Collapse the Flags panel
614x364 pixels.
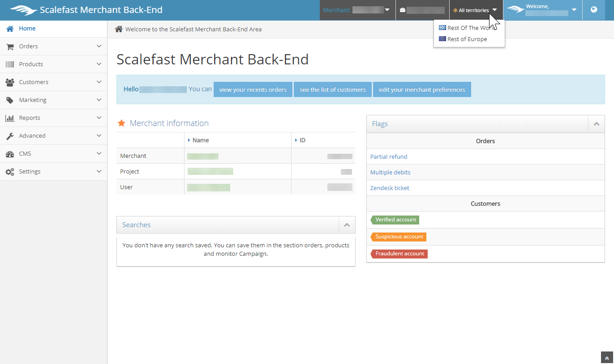point(596,124)
